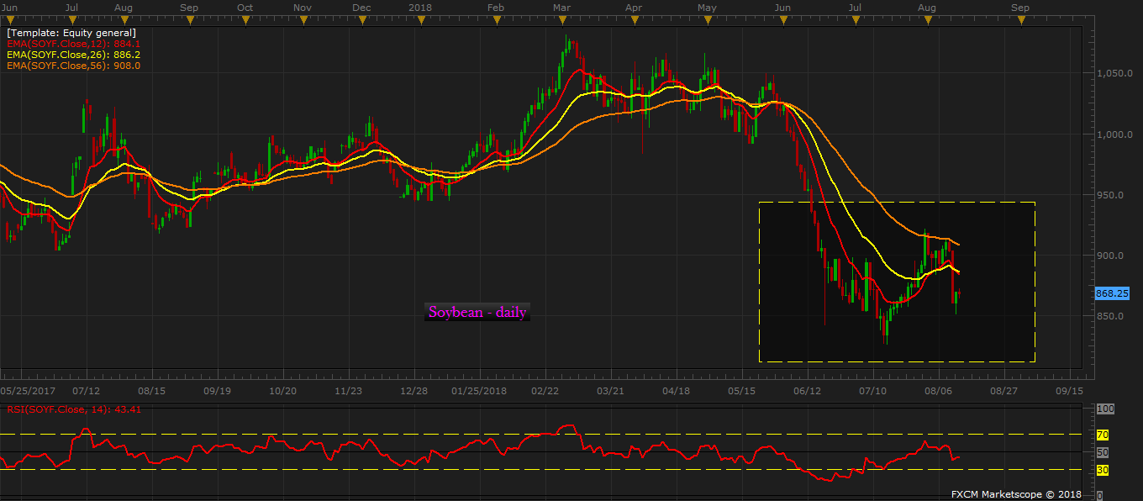This screenshot has height=501, width=1143.
Task: Click the current price tag 868.25
Action: click(x=1112, y=293)
